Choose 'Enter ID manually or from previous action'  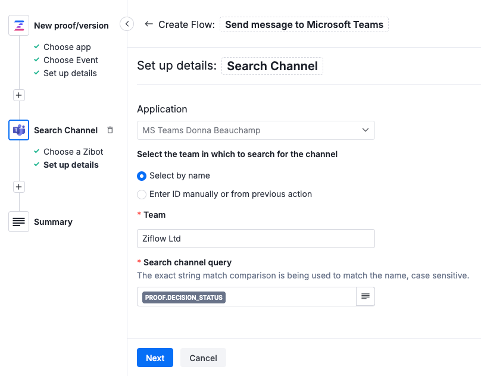tap(142, 195)
